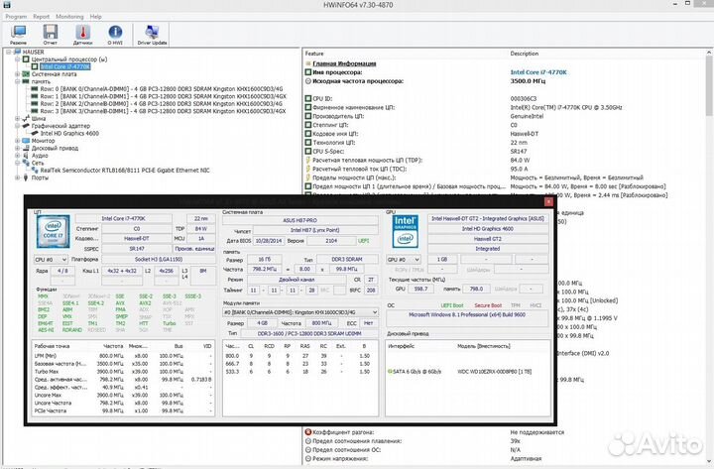This screenshot has width=714, height=469.
Task: Collapse the Центральный процессор tree node
Action: click(17, 59)
